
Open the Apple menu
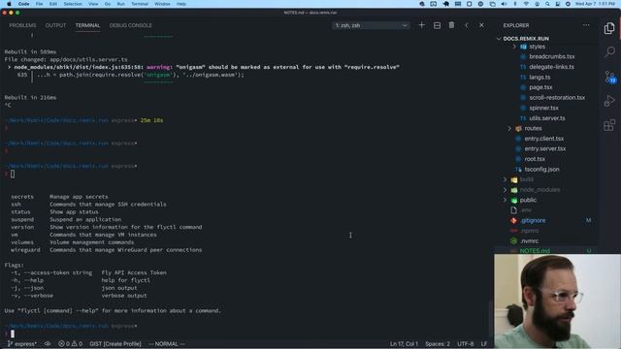pos(9,4)
